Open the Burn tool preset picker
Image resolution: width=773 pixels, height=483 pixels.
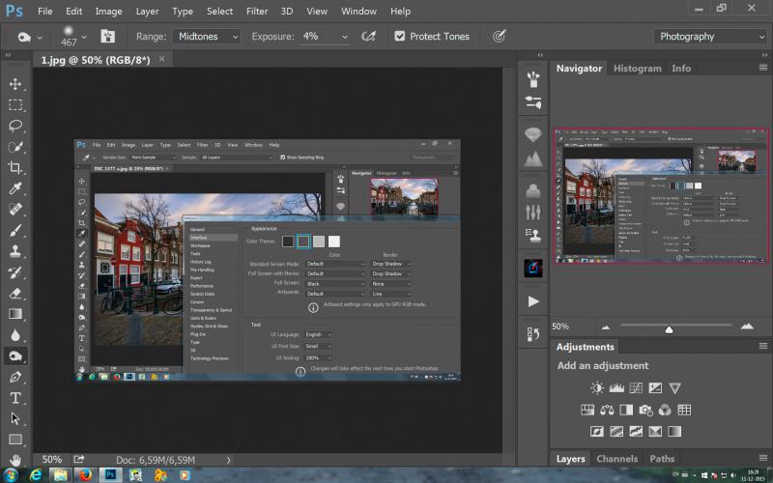30,37
